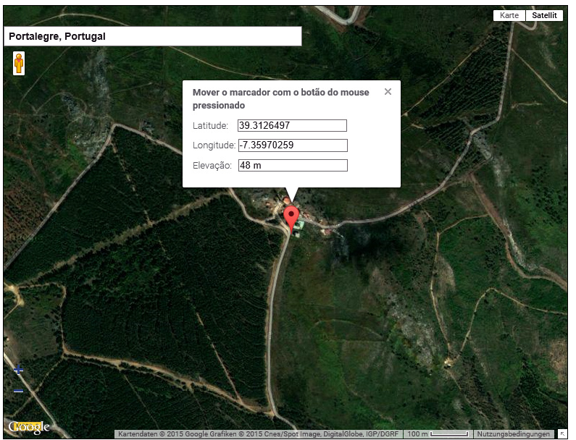This screenshot has height=440, width=576.
Task: Click the Street View pegman icon
Action: pos(19,64)
